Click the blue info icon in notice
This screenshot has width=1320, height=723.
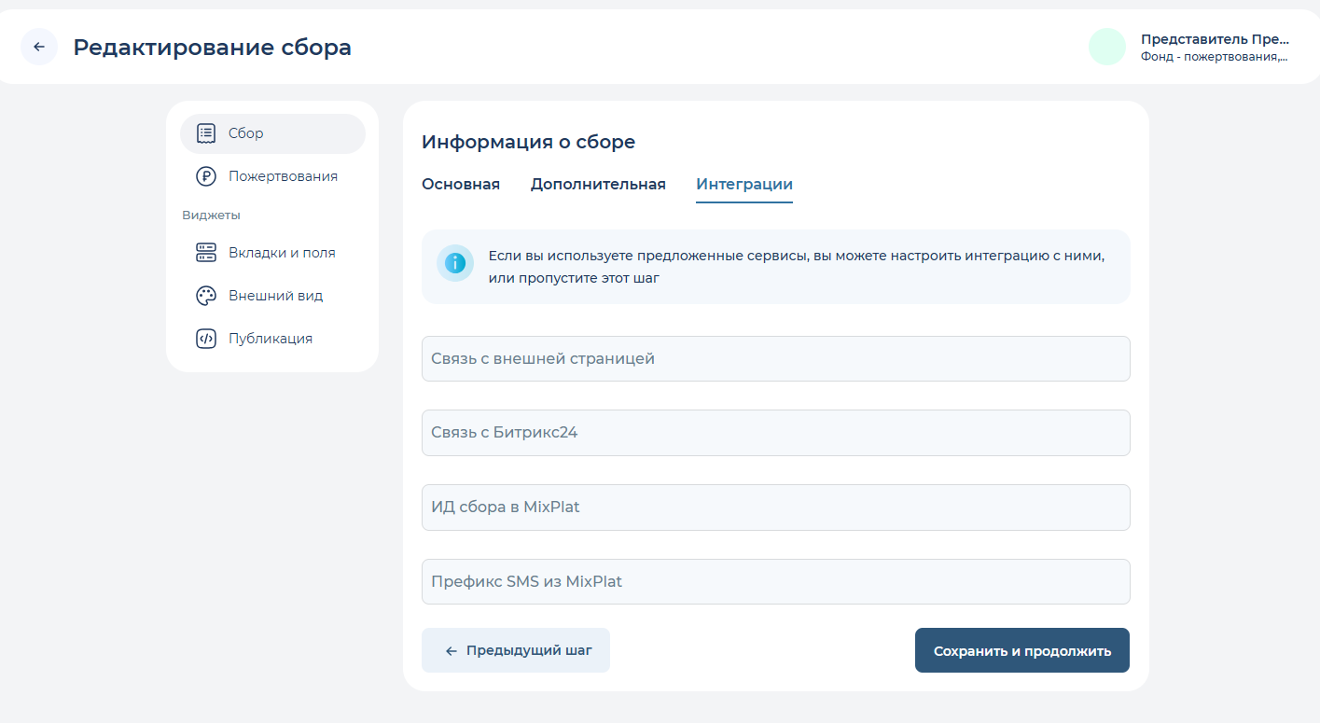tap(455, 263)
